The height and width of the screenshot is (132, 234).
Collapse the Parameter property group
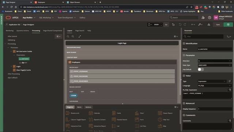coord(184,55)
